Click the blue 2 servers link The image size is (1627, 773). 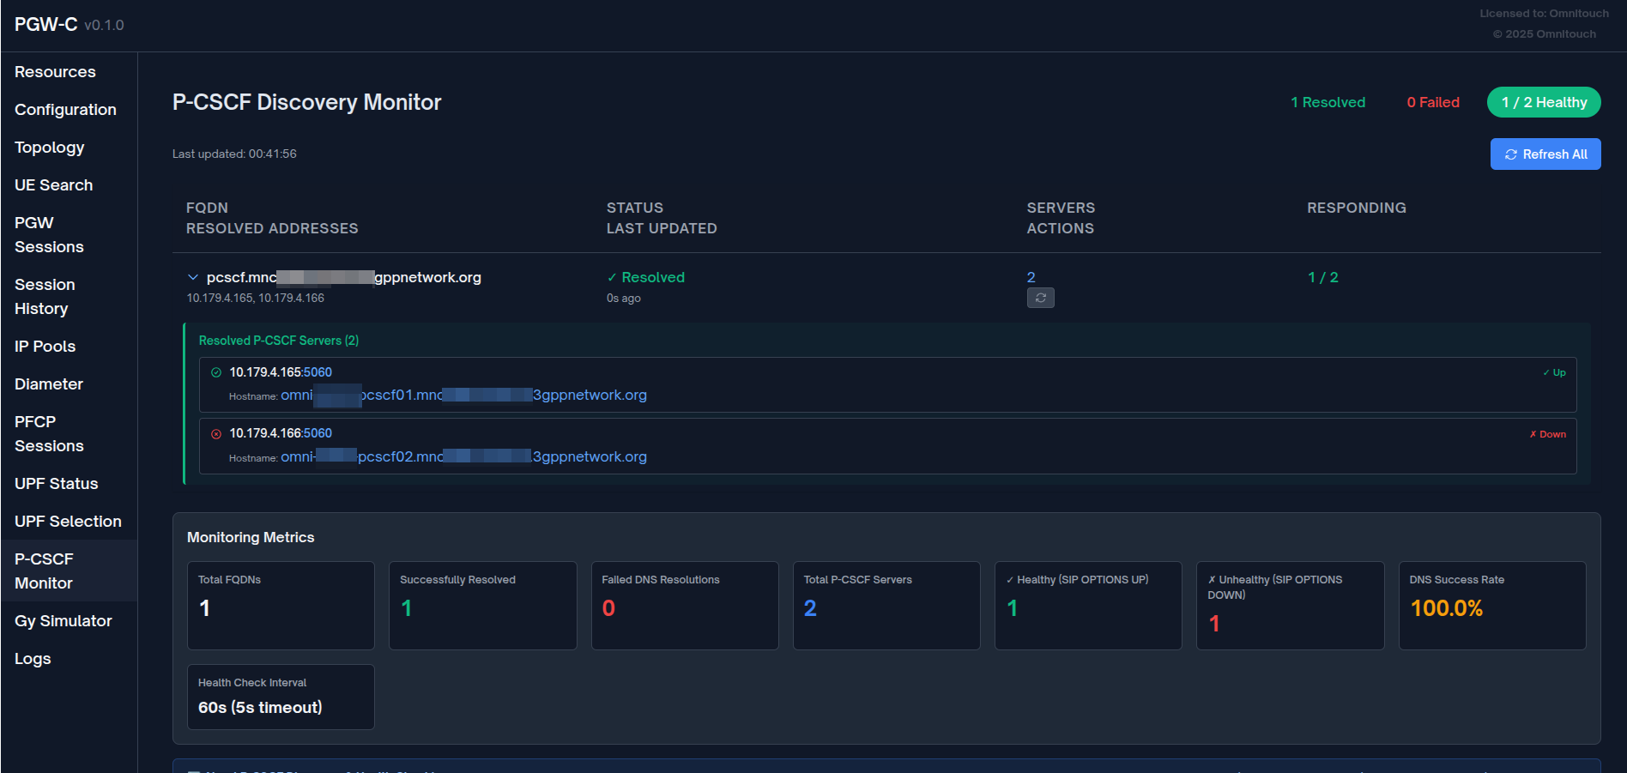1031,277
